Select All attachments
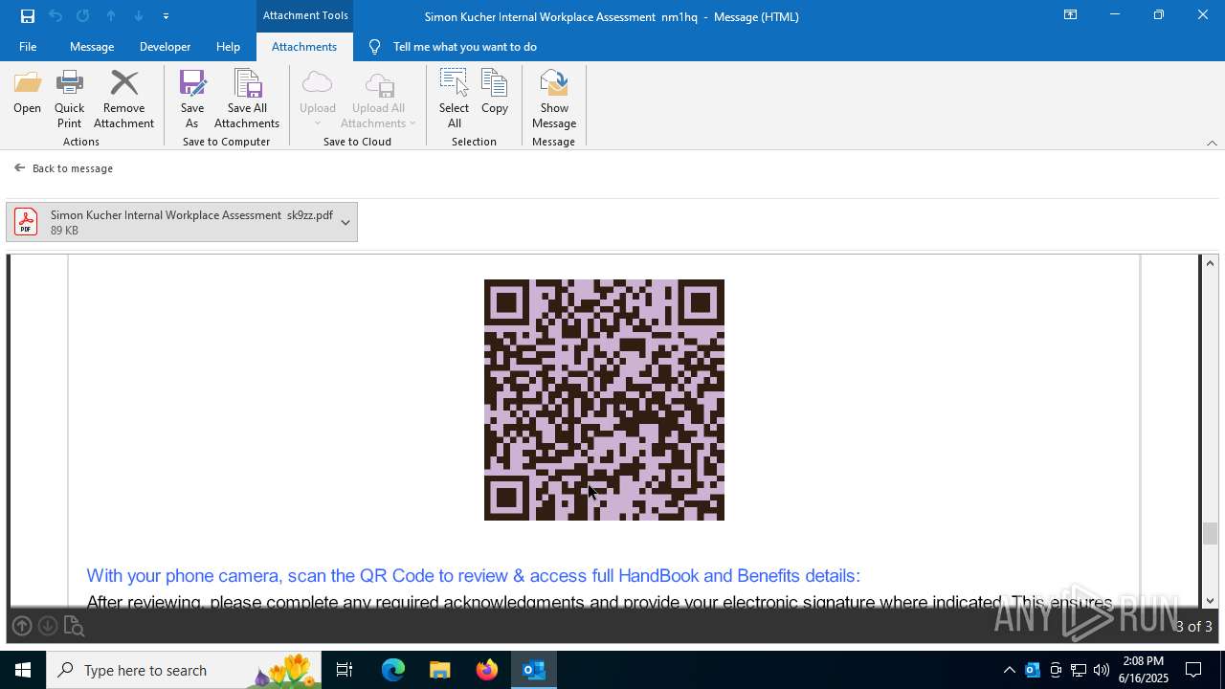 (x=454, y=100)
